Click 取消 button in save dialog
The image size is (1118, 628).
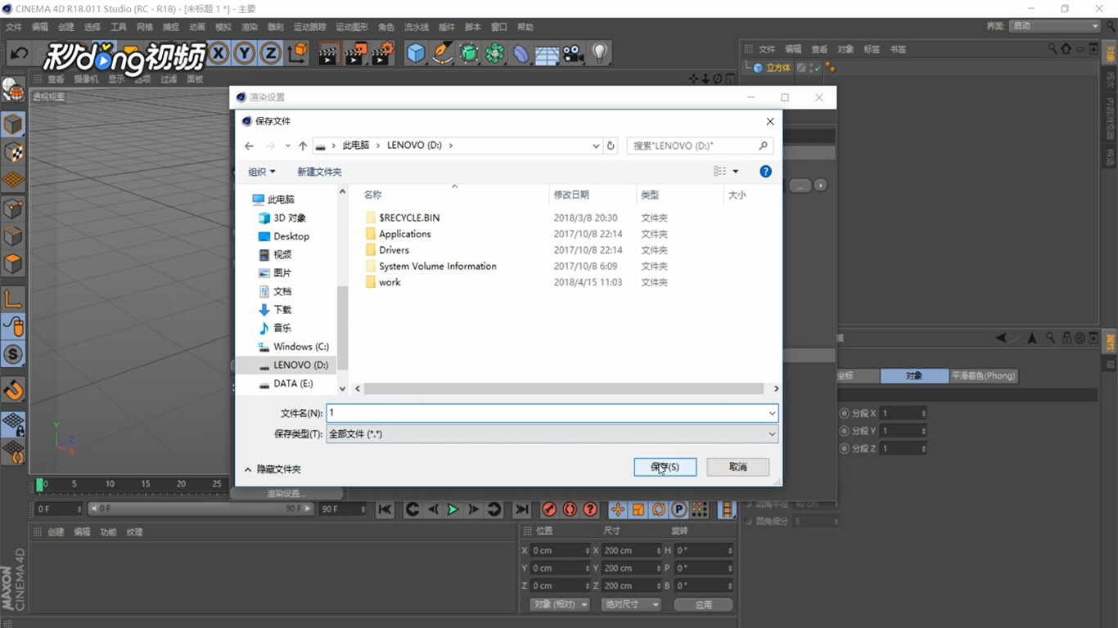(738, 467)
